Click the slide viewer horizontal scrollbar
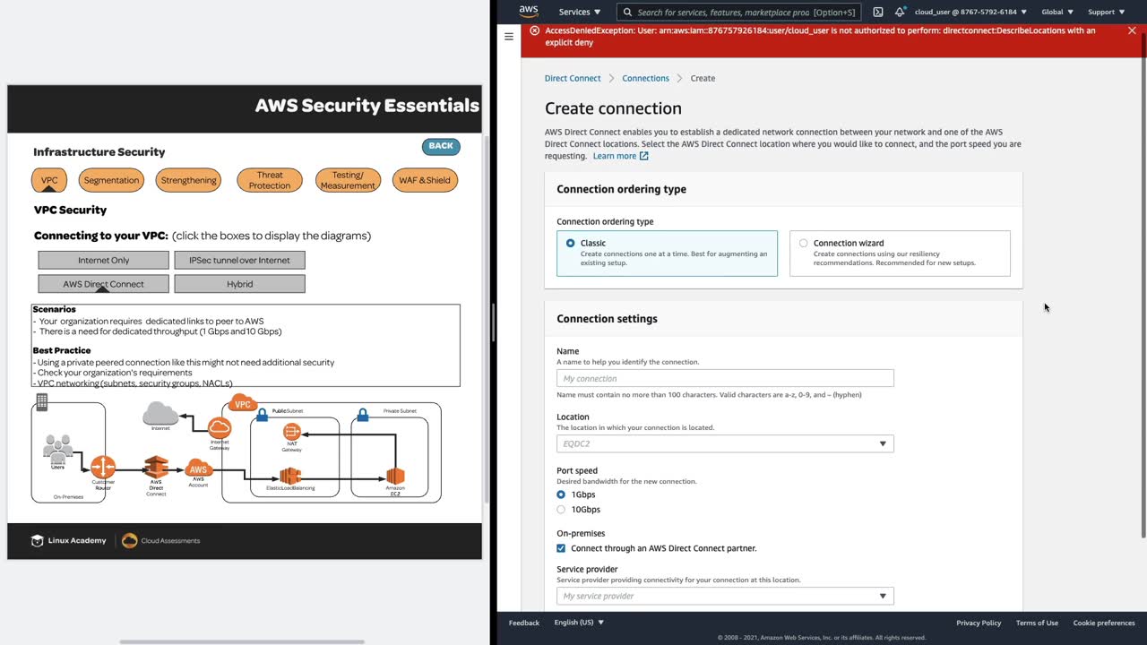The image size is (1147, 645). pyautogui.click(x=242, y=641)
